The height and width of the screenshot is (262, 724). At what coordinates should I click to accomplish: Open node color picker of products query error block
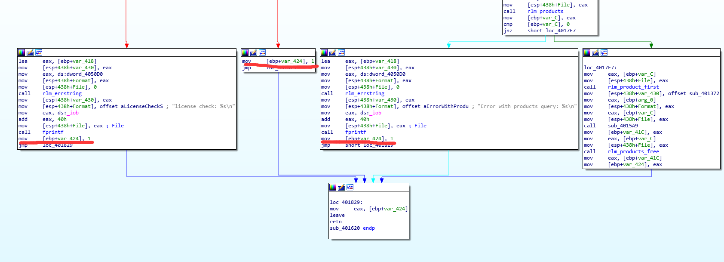tap(324, 52)
